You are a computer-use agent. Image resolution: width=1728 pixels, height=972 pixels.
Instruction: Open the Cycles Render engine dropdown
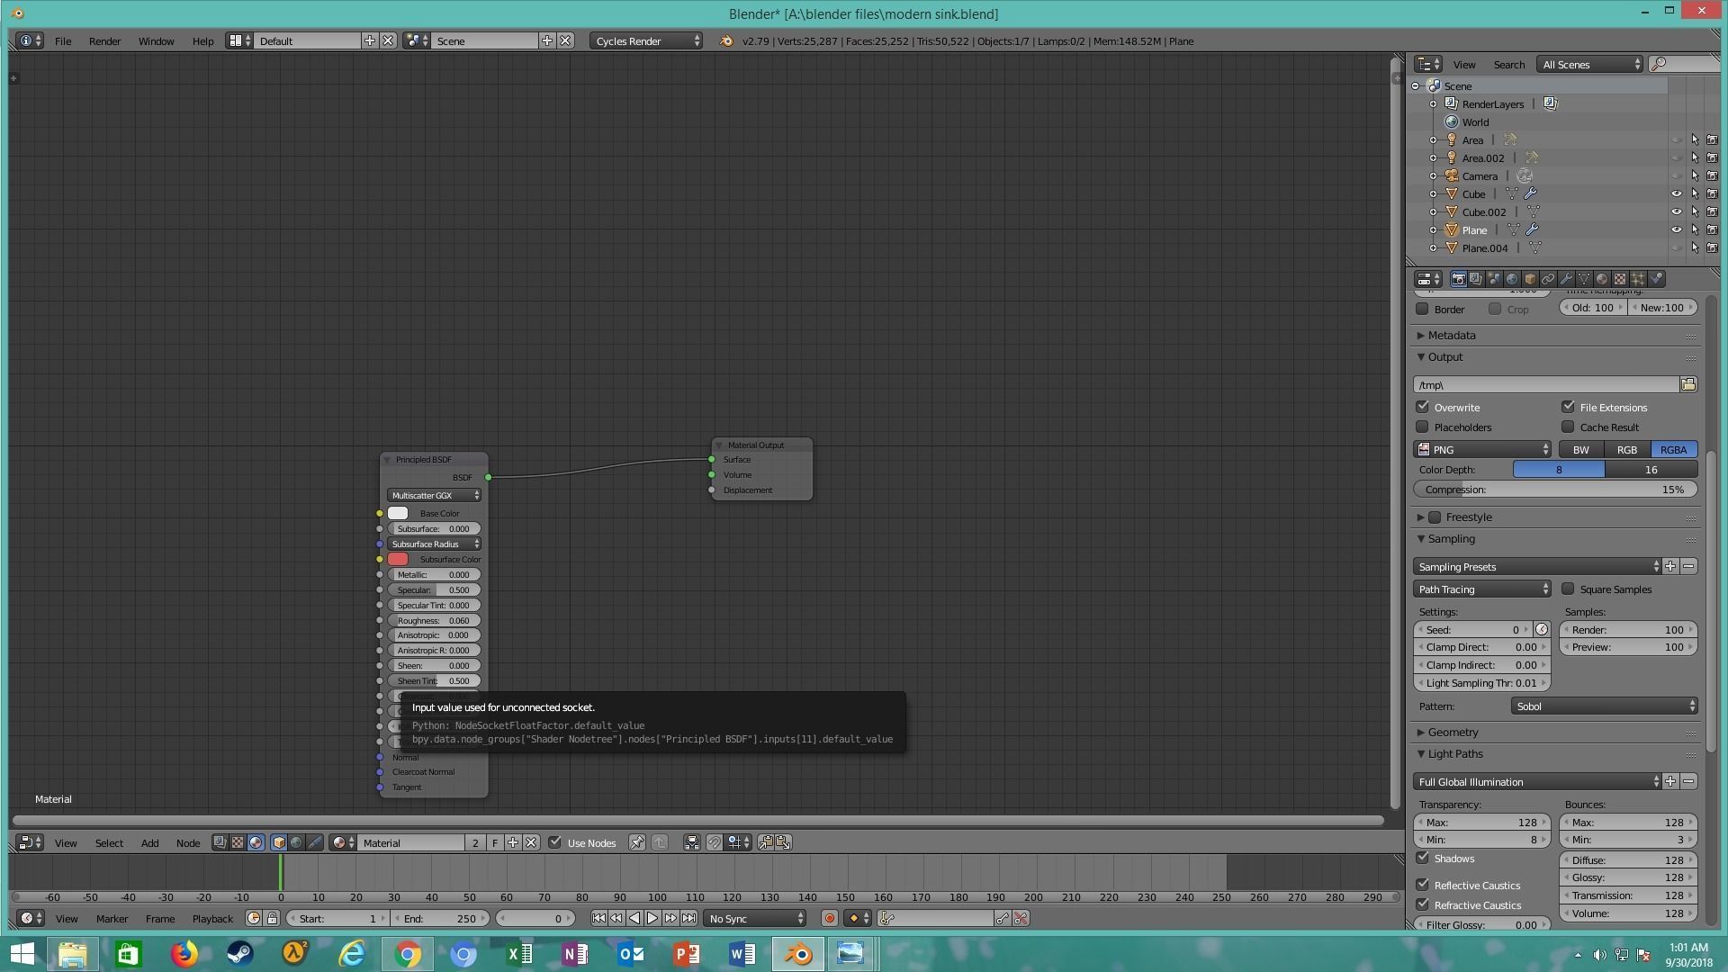(646, 41)
